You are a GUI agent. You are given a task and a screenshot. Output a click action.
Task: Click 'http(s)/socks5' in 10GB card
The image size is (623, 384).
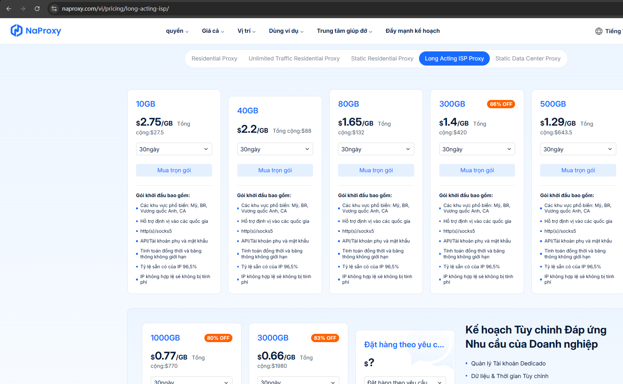tap(156, 231)
